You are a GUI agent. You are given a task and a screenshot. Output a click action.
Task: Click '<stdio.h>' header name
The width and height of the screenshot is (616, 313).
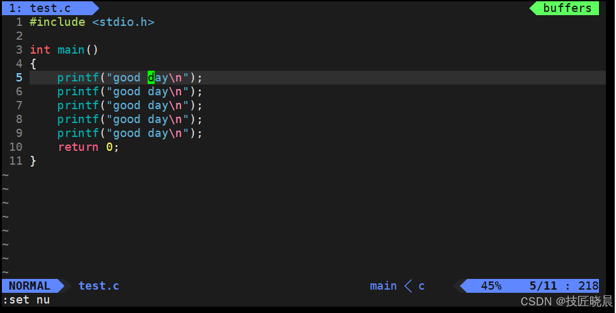tap(123, 22)
